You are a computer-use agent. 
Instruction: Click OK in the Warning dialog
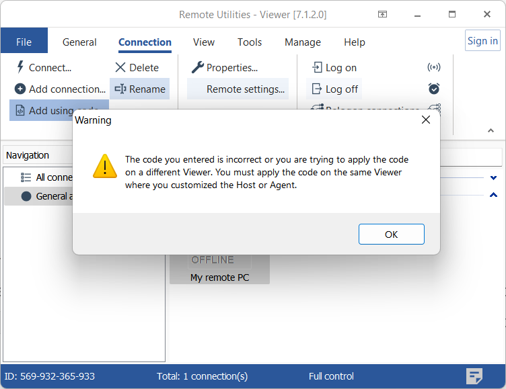pos(391,234)
